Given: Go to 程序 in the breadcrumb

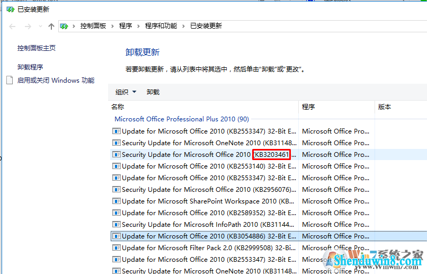Looking at the screenshot, I should point(125,26).
